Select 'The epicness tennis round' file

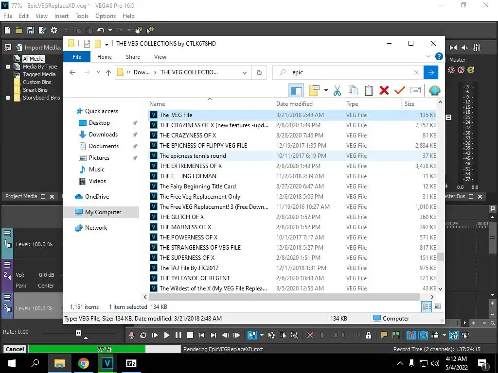tap(292, 156)
